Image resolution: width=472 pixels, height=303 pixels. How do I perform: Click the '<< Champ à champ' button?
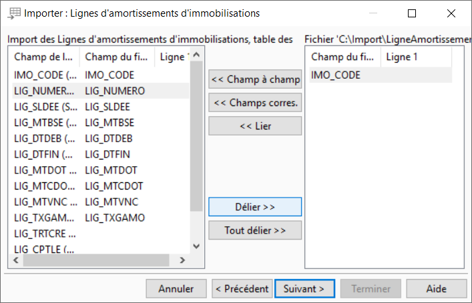pyautogui.click(x=255, y=79)
